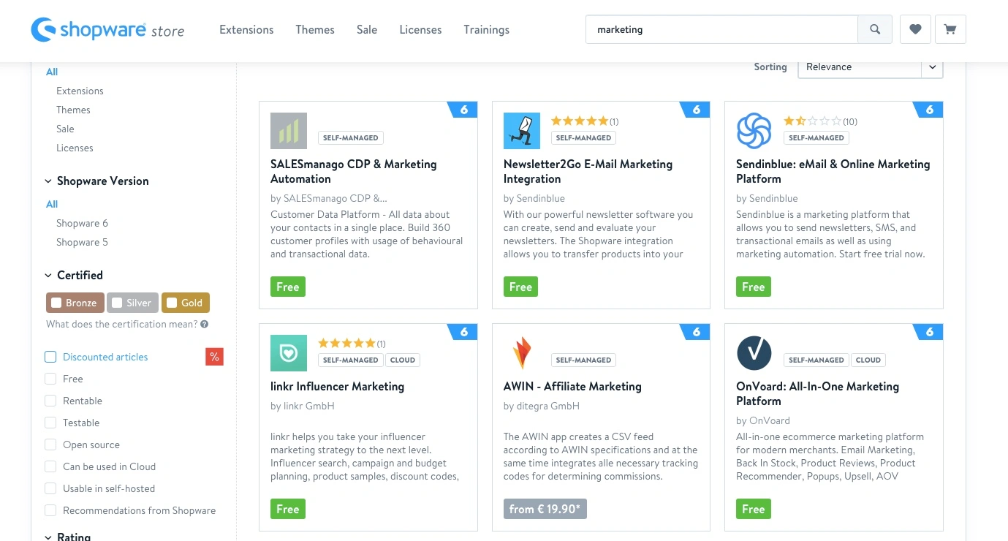Go to the Trainings menu

[x=486, y=29]
